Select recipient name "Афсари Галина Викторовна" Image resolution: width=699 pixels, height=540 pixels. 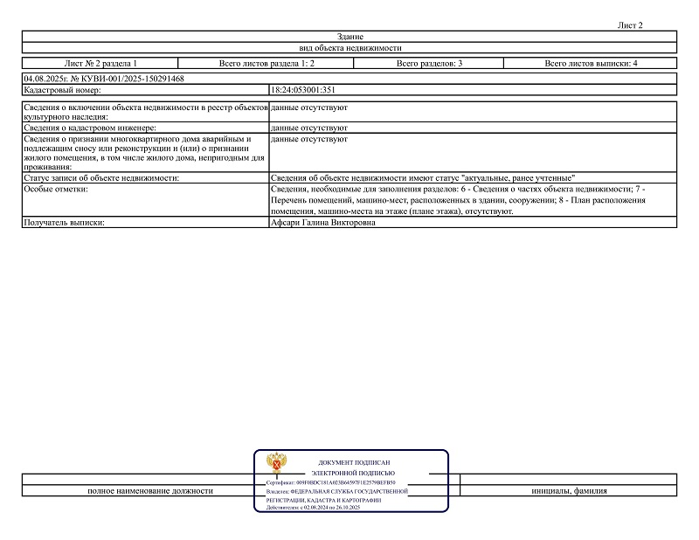click(324, 224)
